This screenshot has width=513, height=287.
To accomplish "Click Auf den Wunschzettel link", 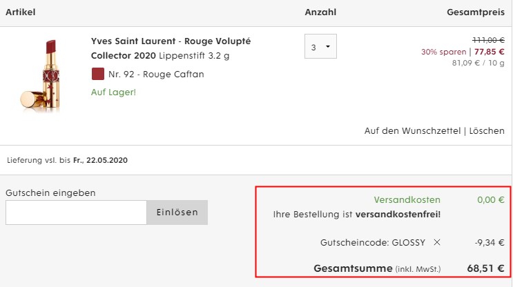I will [412, 131].
